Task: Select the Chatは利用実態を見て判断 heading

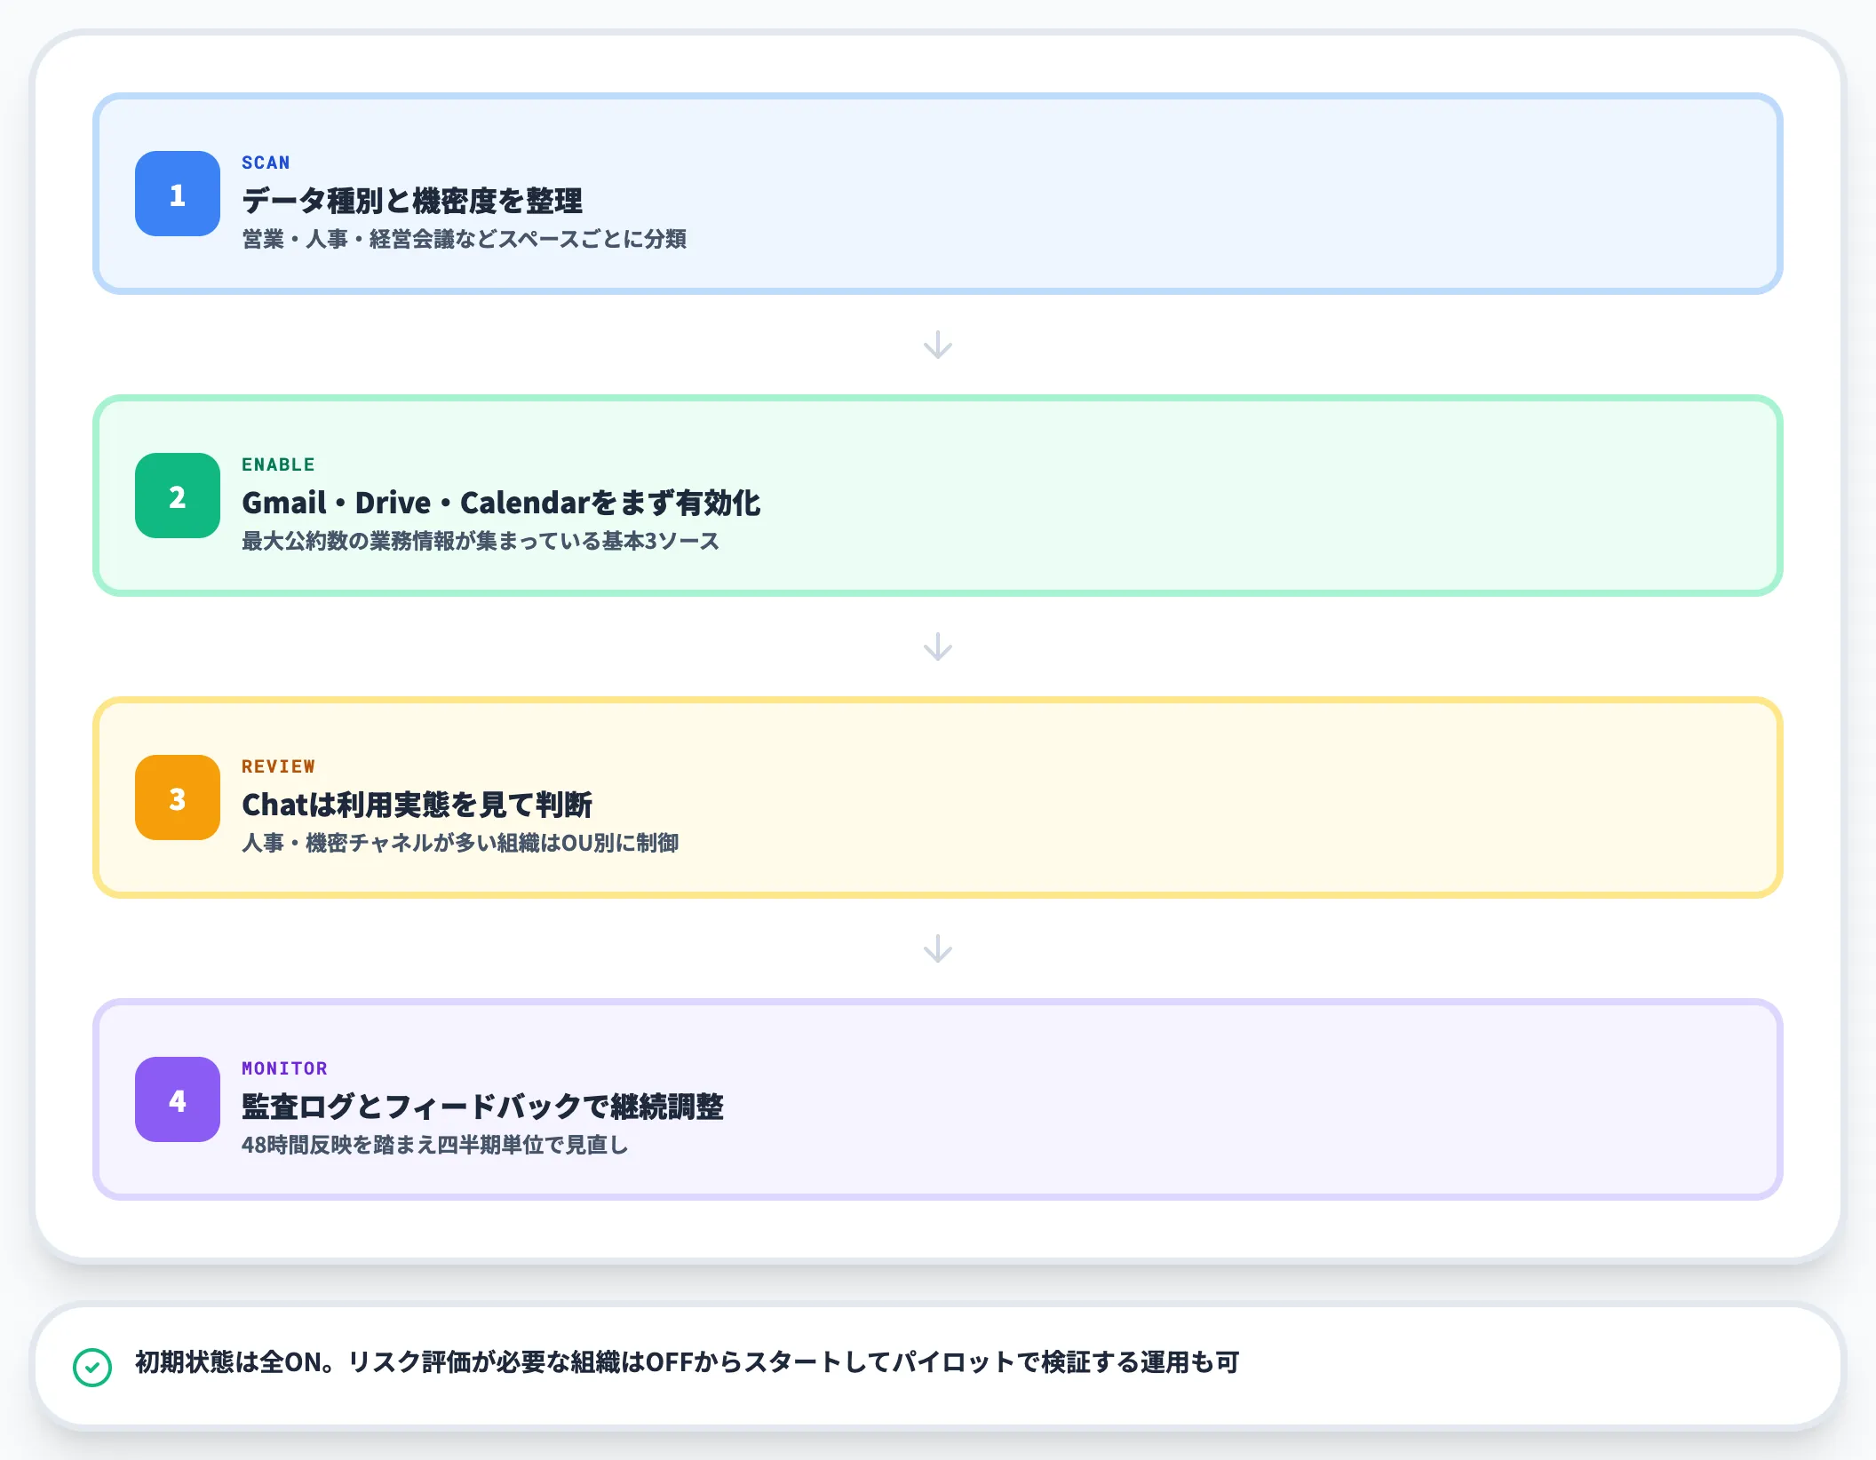Action: tap(419, 805)
